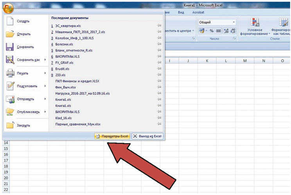
Task: Click the percent style icon
Action: 212,31
